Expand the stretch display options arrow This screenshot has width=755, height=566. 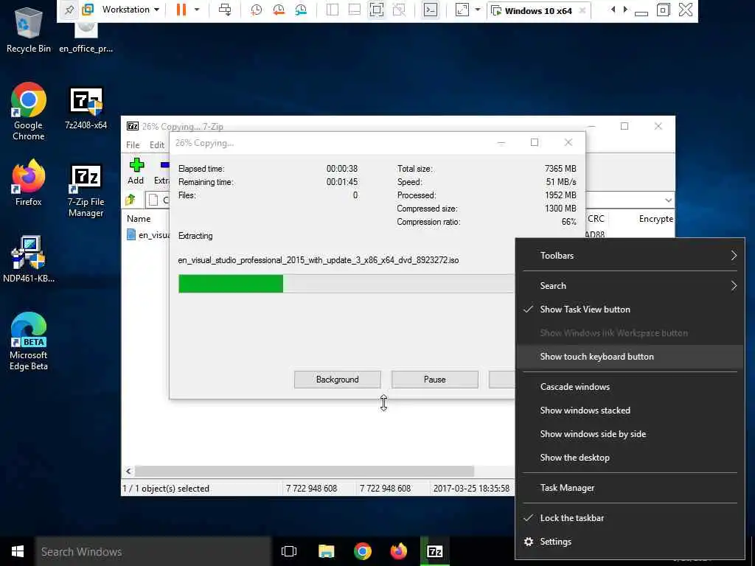point(478,10)
